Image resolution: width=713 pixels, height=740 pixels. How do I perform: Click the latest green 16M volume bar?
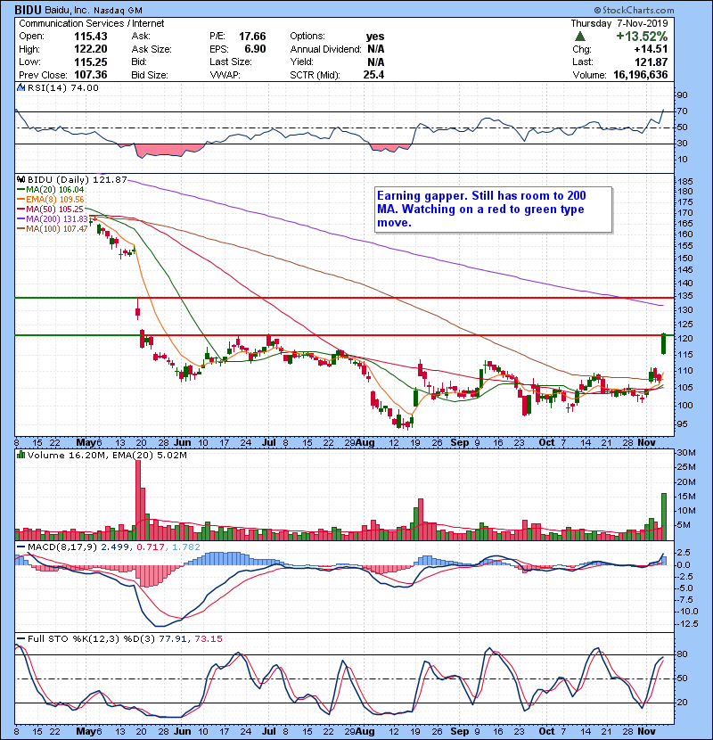click(x=664, y=517)
